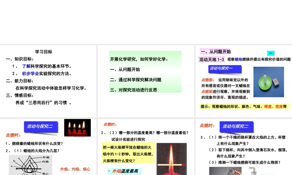Image resolution: width=292 pixels, height=175 pixels.
Task: Click the 学习目标 slide title
Action: (44, 52)
